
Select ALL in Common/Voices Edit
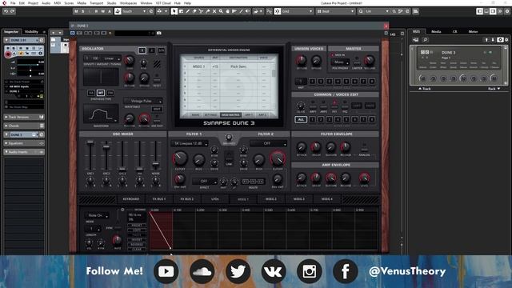pyautogui.click(x=301, y=119)
